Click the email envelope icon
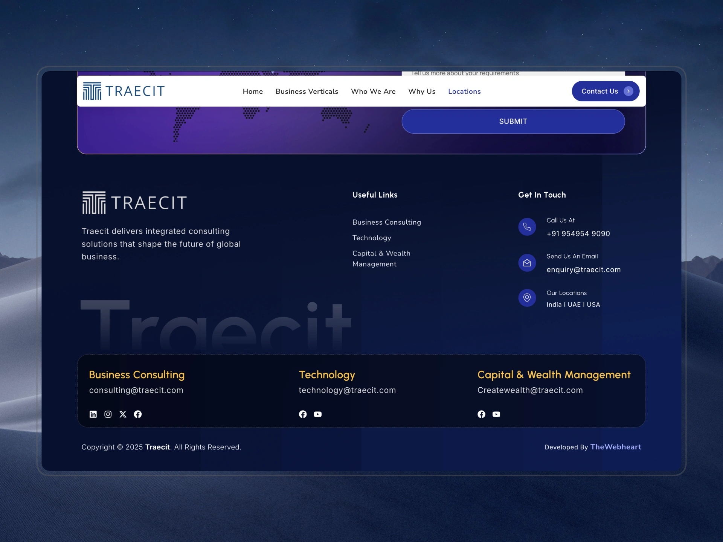Image resolution: width=723 pixels, height=542 pixels. [x=527, y=263]
